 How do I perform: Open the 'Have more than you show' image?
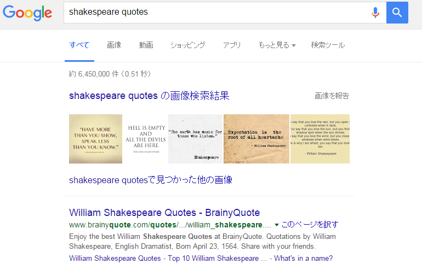pos(95,139)
